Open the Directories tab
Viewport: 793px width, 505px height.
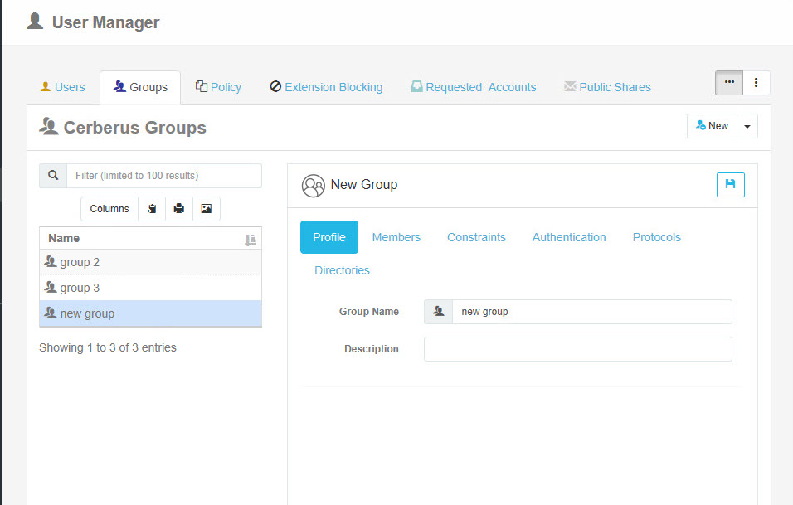(342, 270)
